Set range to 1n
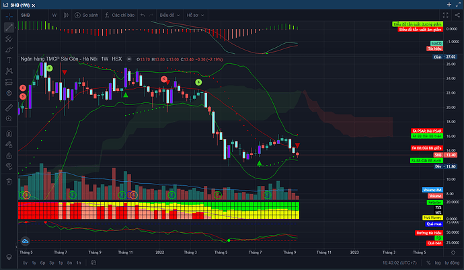The height and width of the screenshot is (270, 464). point(79,263)
